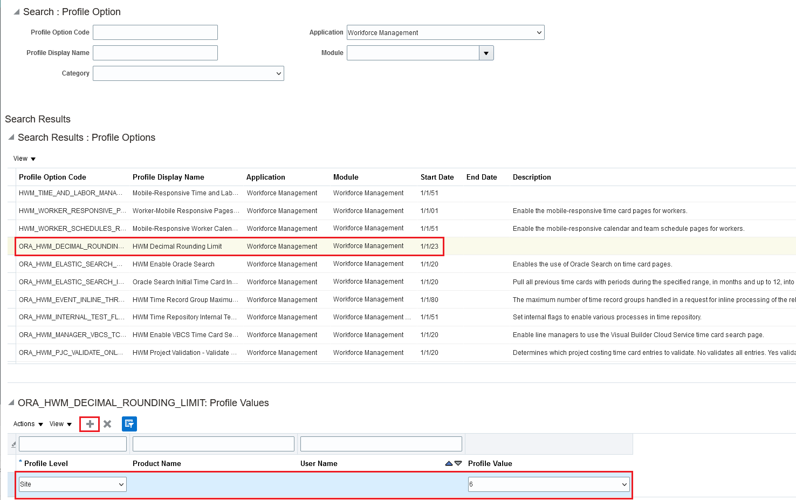Open the Profile Level dropdown showing Site
Screen dimensions: 796x500
[x=121, y=484]
